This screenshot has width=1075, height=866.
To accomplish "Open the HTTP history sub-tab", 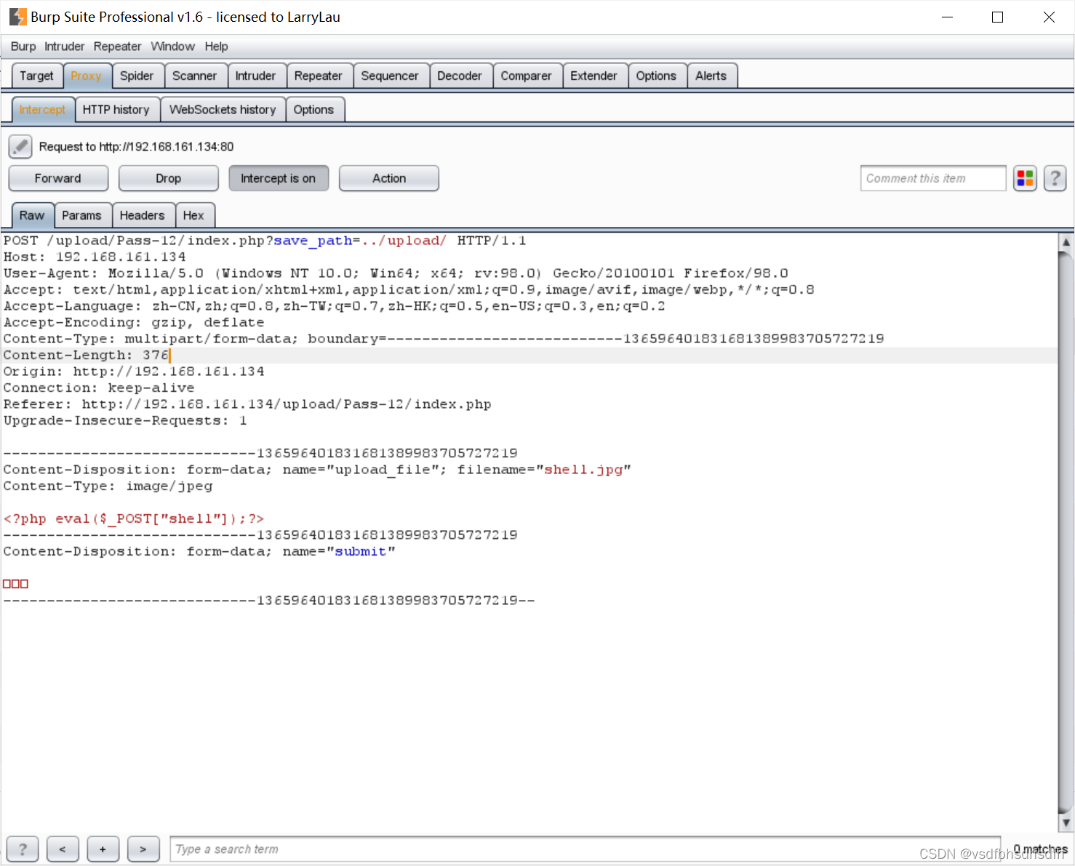I will [116, 110].
